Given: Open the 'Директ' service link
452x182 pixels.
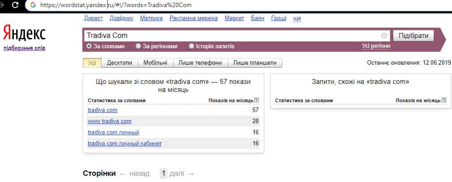Looking at the screenshot, I should (x=94, y=18).
